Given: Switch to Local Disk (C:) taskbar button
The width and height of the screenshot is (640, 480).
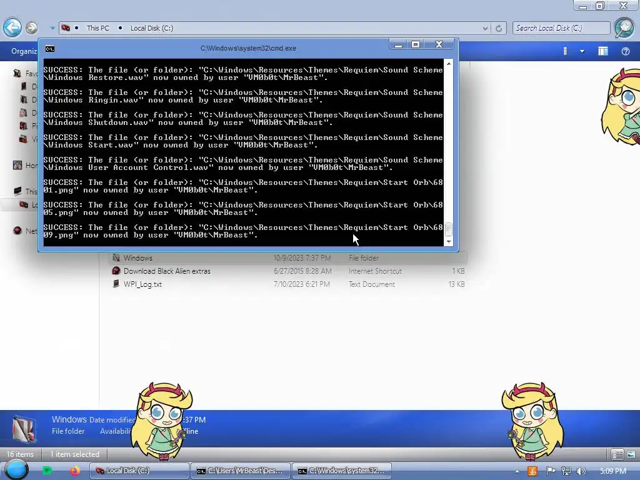Looking at the screenshot, I should [139, 471].
